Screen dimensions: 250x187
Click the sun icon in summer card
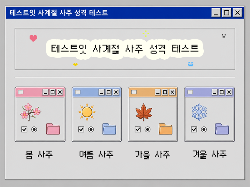(x=87, y=112)
